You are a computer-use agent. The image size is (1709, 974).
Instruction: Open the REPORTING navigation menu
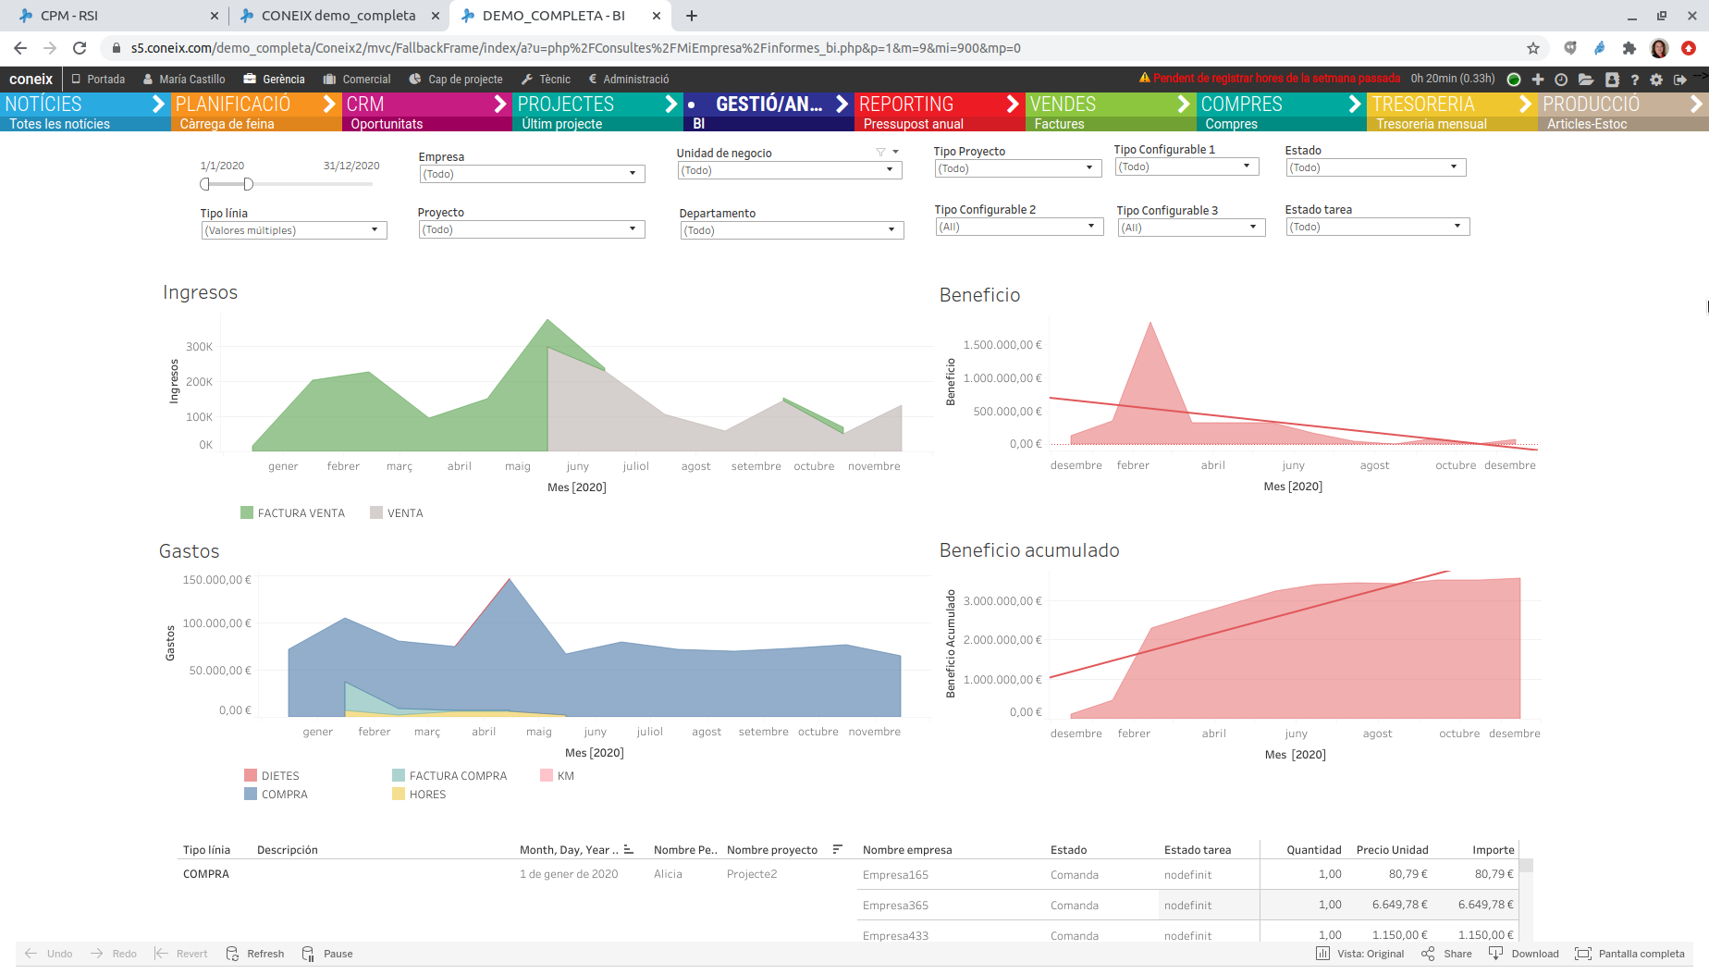[x=906, y=104]
